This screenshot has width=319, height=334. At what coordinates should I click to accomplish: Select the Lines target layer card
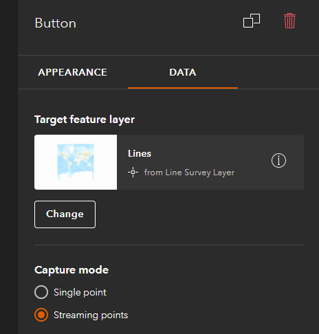pyautogui.click(x=169, y=162)
